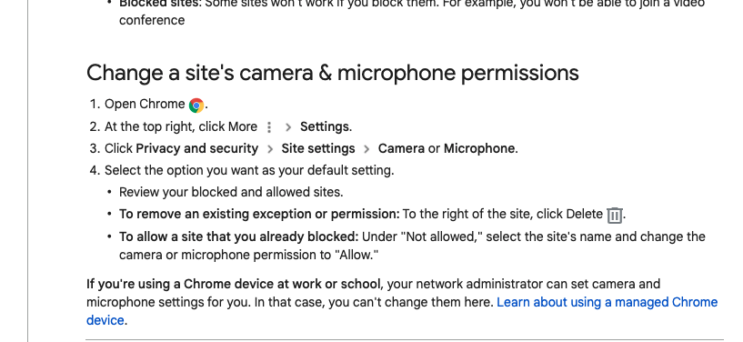Viewport: 743px width, 342px height.
Task: Click the bold 'Camera' text
Action: tap(401, 149)
